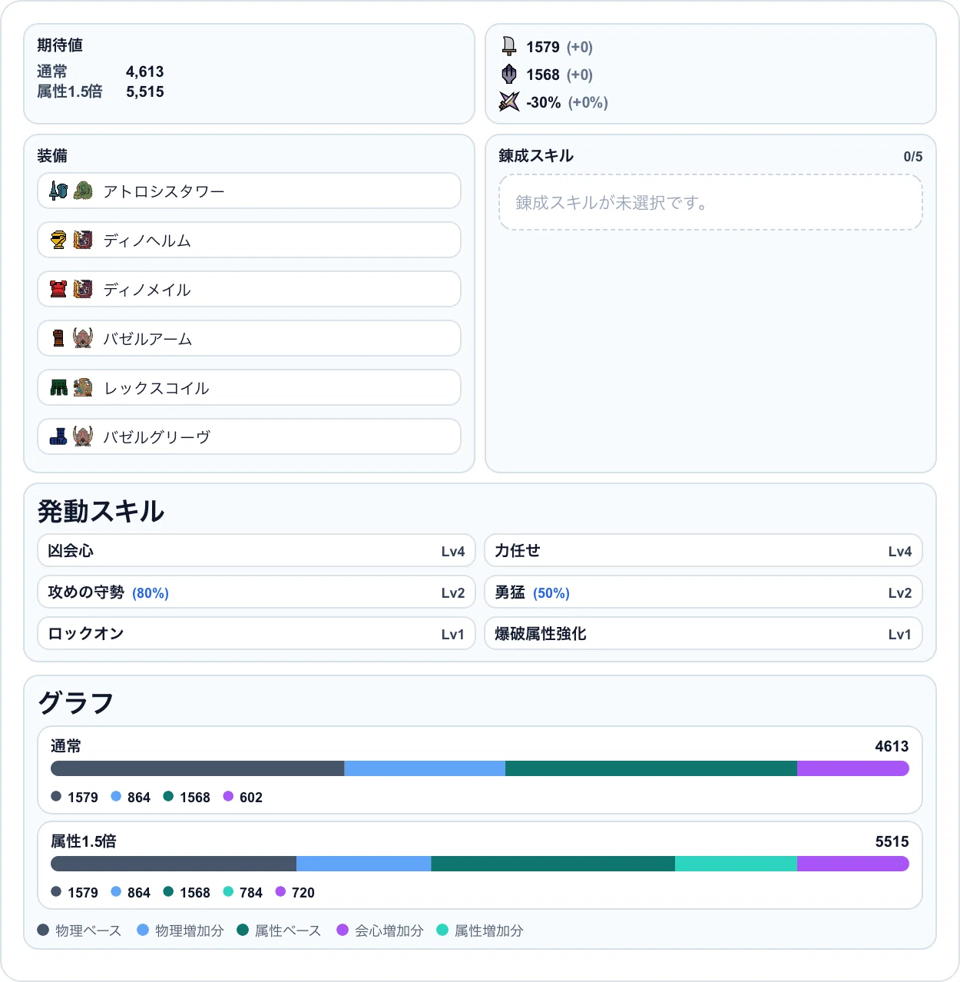Click the helmet icon in ディノヘルム row
This screenshot has height=982, width=960.
point(58,240)
